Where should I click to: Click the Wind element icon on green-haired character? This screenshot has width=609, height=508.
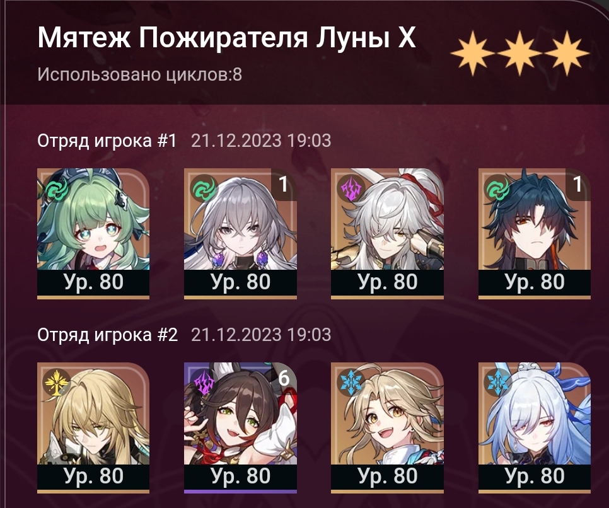tap(56, 189)
